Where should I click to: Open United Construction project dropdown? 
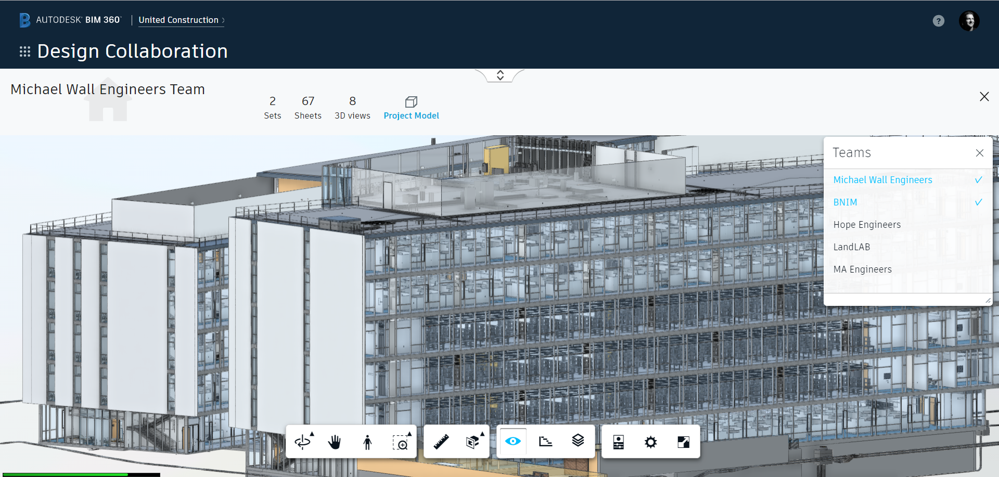pyautogui.click(x=181, y=20)
